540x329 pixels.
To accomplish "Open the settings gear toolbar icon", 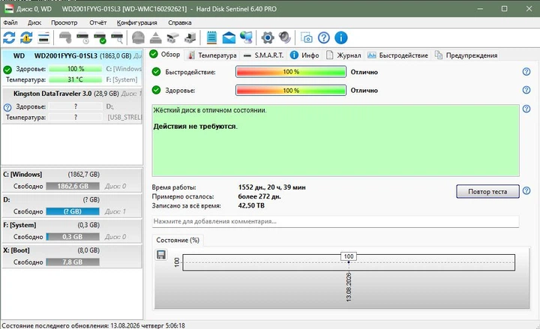I will coord(268,37).
